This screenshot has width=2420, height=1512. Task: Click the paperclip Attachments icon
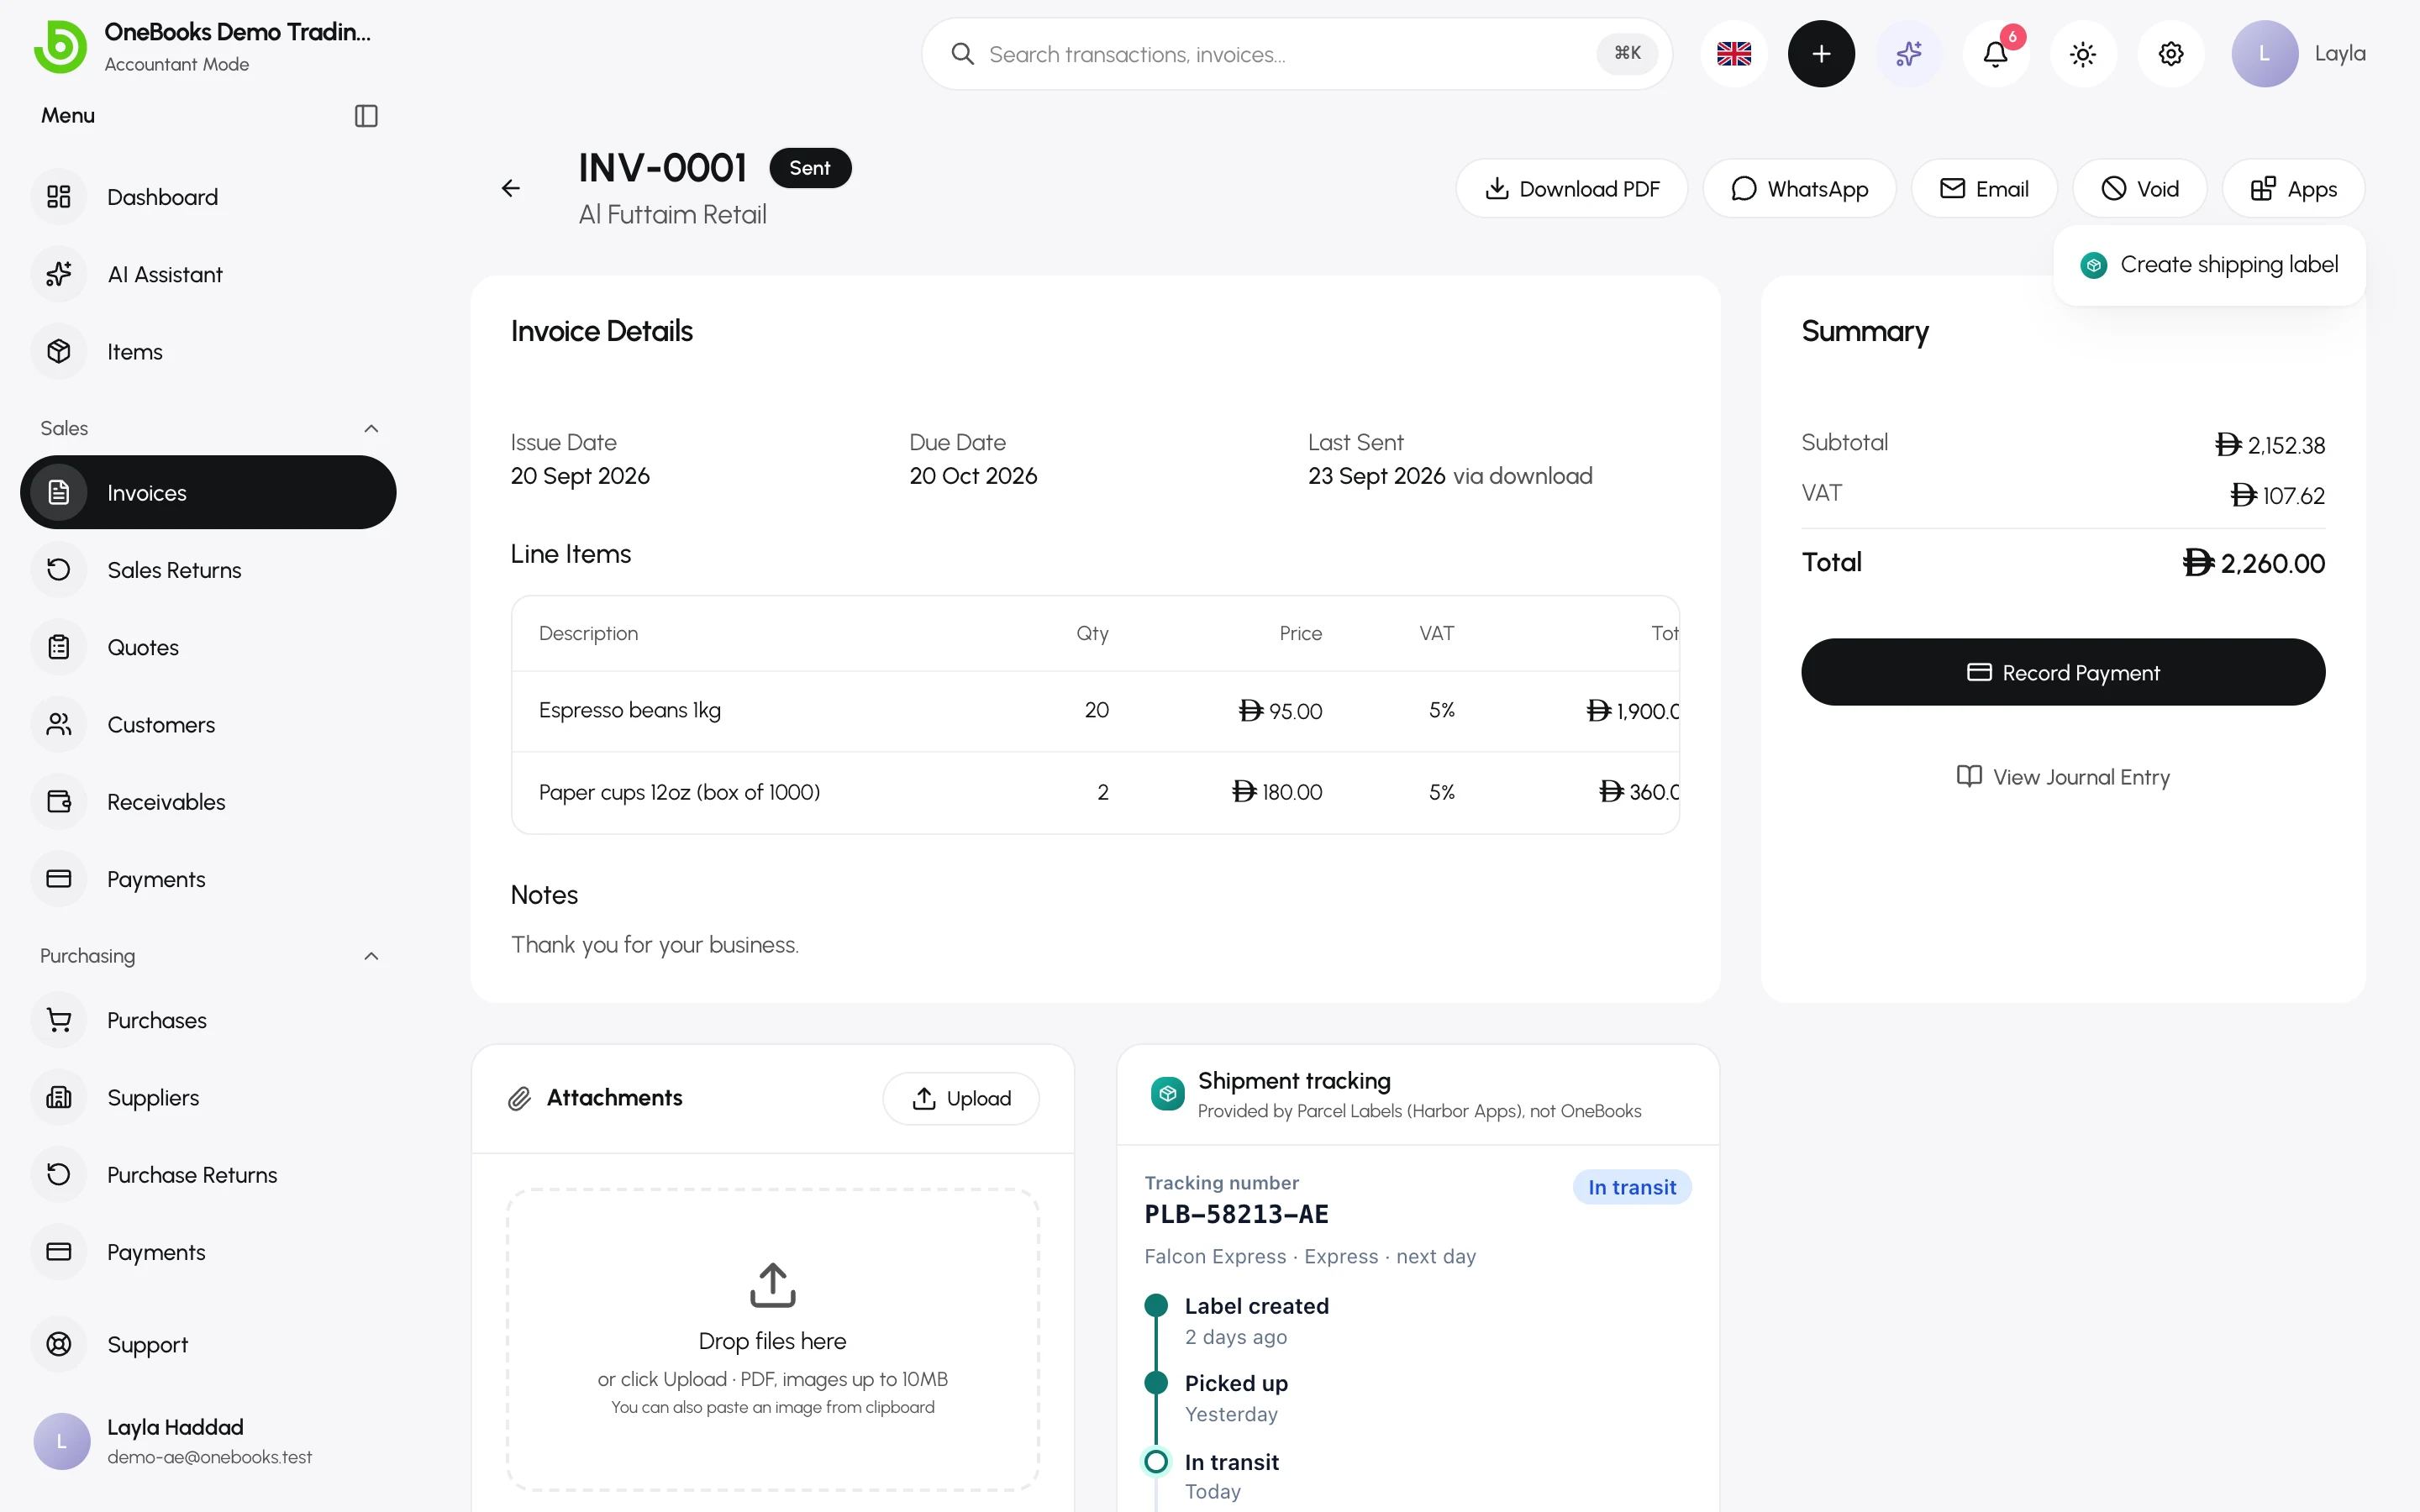pos(519,1098)
